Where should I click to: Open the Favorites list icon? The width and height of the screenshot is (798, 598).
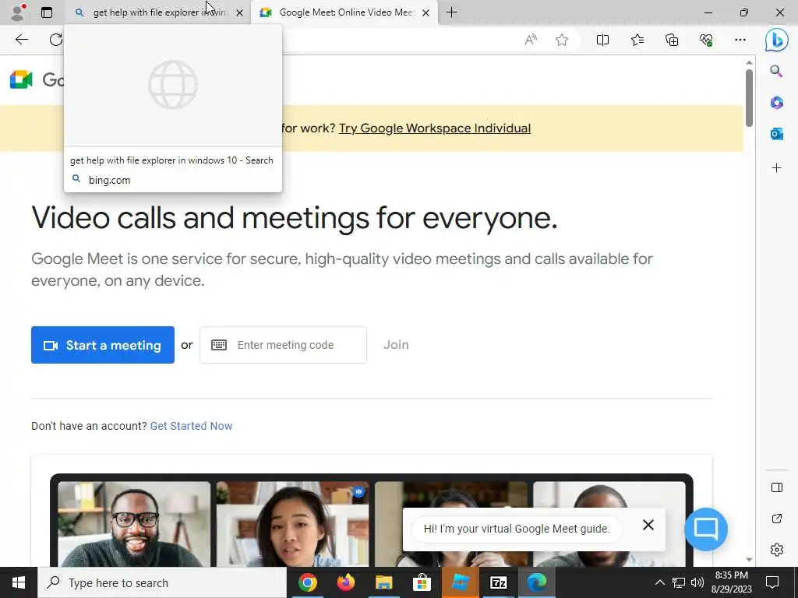point(637,40)
